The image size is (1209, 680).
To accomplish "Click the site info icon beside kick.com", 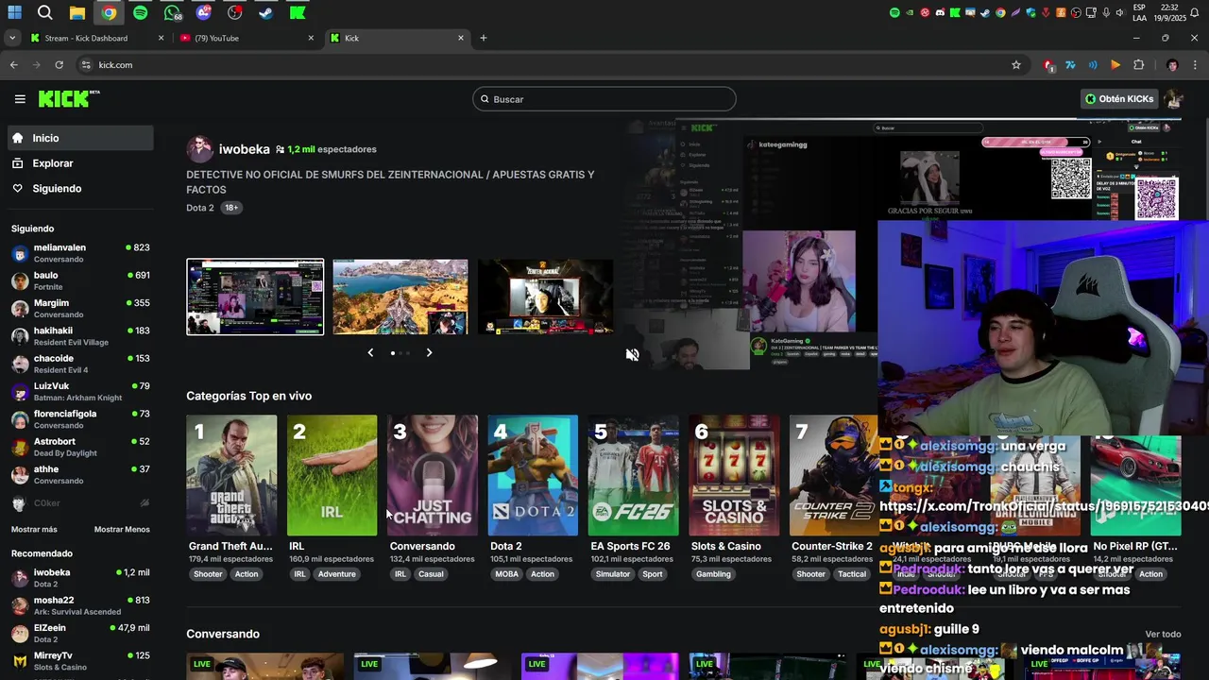I will (x=86, y=65).
